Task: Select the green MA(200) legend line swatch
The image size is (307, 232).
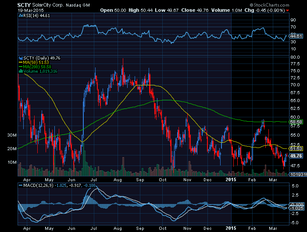Action: coord(21,67)
